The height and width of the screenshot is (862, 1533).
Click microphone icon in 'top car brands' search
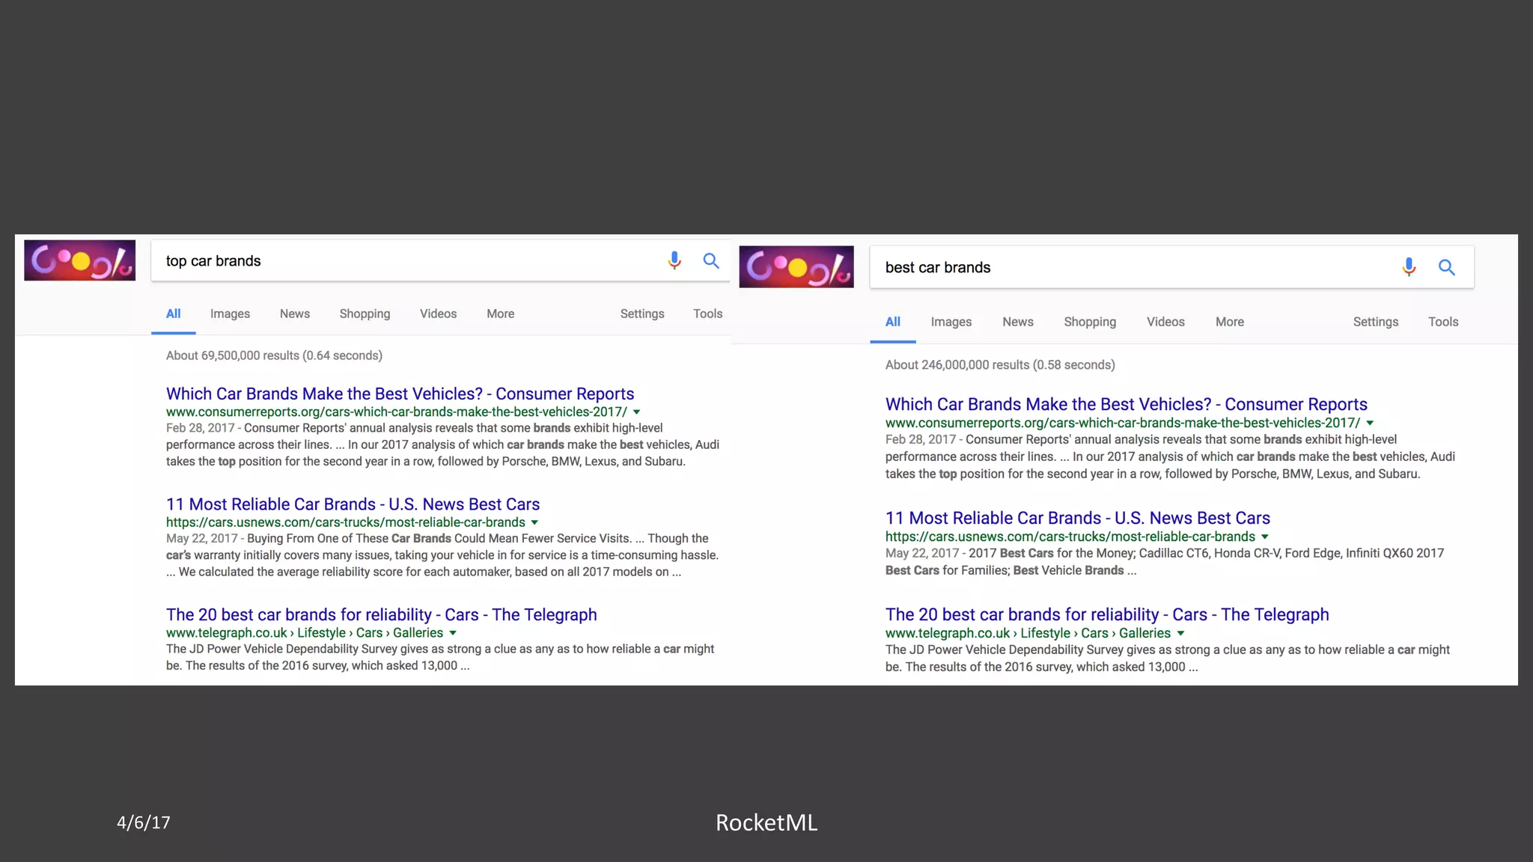tap(674, 260)
